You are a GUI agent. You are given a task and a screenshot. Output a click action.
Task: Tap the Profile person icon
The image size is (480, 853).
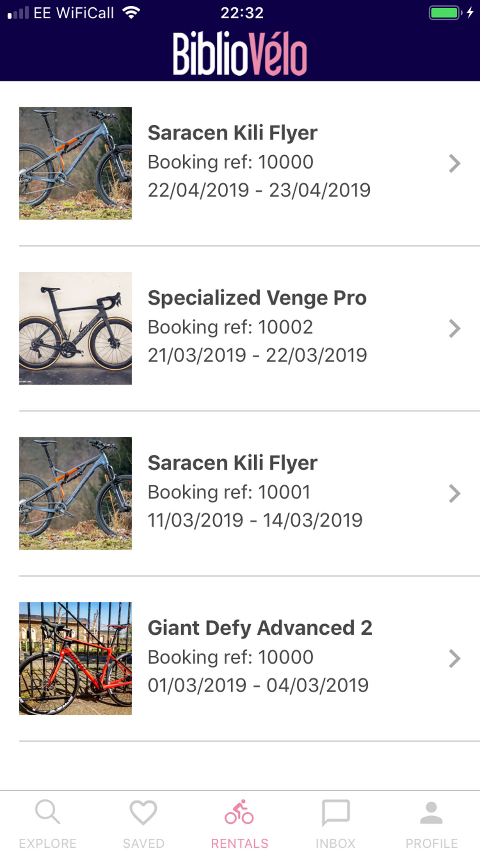click(431, 812)
